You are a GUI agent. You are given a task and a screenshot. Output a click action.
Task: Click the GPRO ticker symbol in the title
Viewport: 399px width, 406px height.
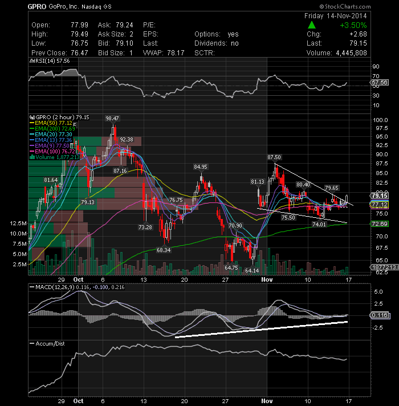pyautogui.click(x=37, y=6)
